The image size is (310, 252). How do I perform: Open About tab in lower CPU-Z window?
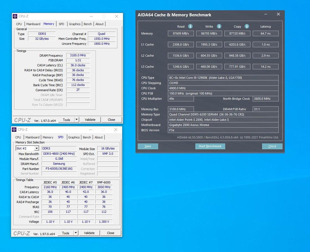coord(99,137)
